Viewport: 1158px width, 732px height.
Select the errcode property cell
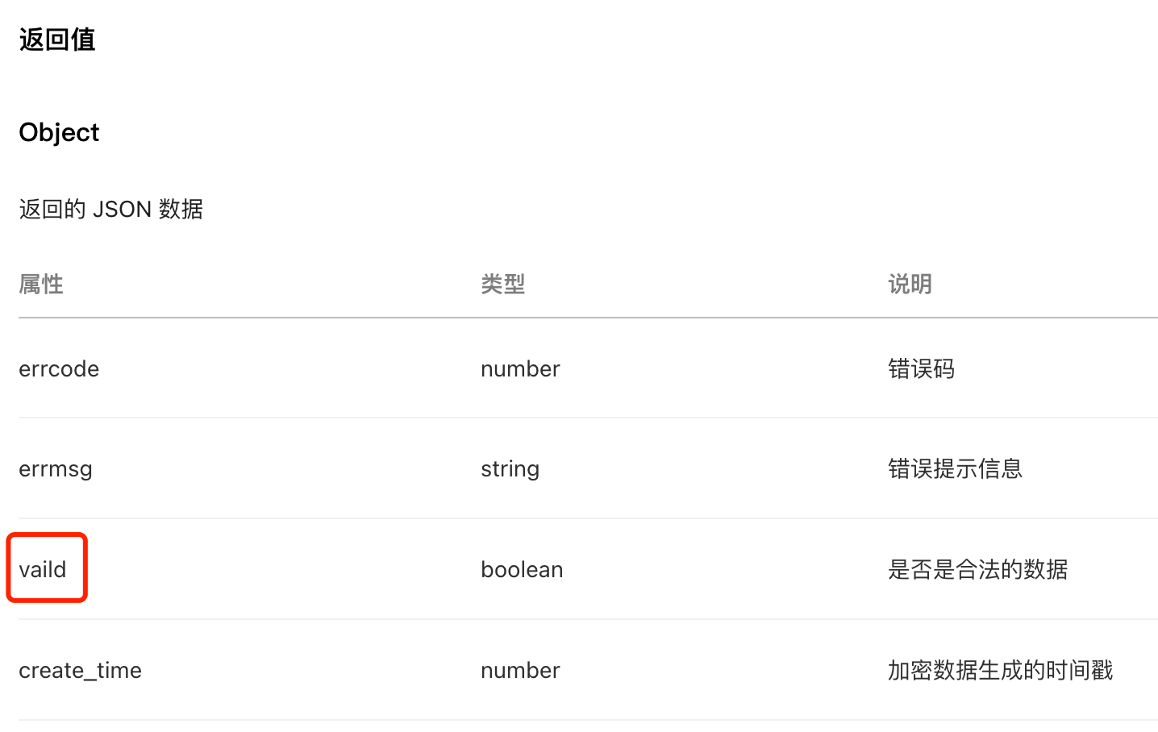[x=59, y=369]
